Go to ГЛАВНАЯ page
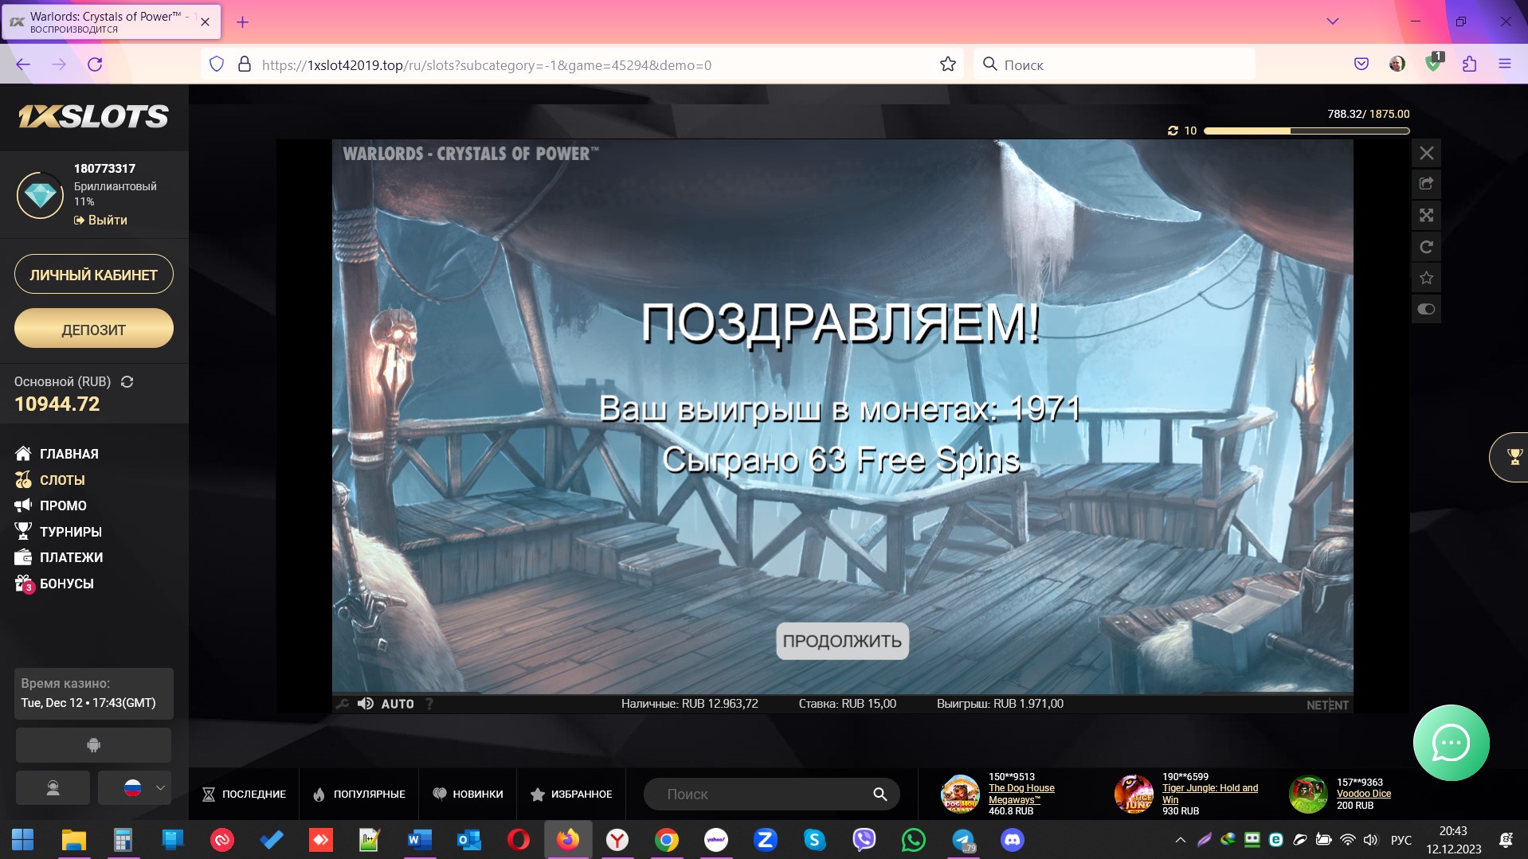Viewport: 1528px width, 859px height. point(57,454)
